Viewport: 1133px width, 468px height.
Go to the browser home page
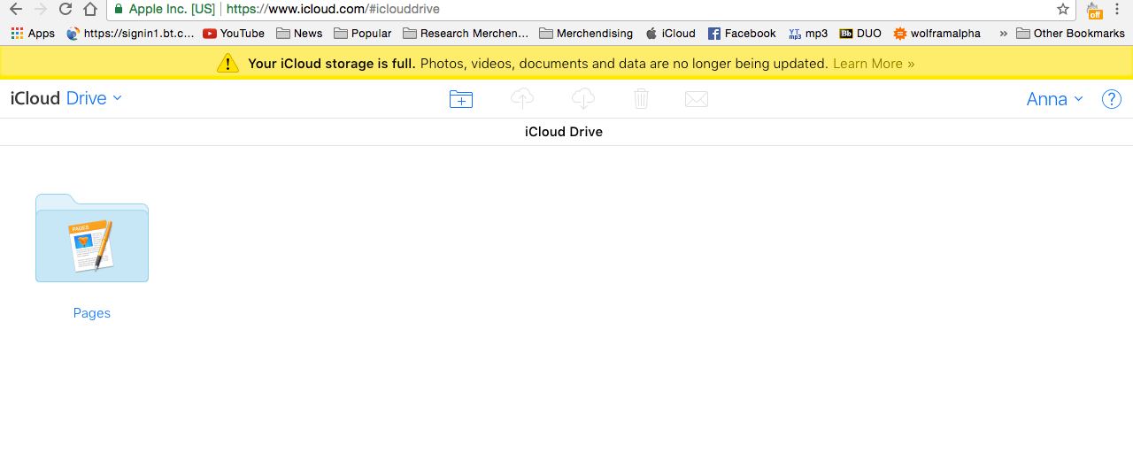point(90,10)
